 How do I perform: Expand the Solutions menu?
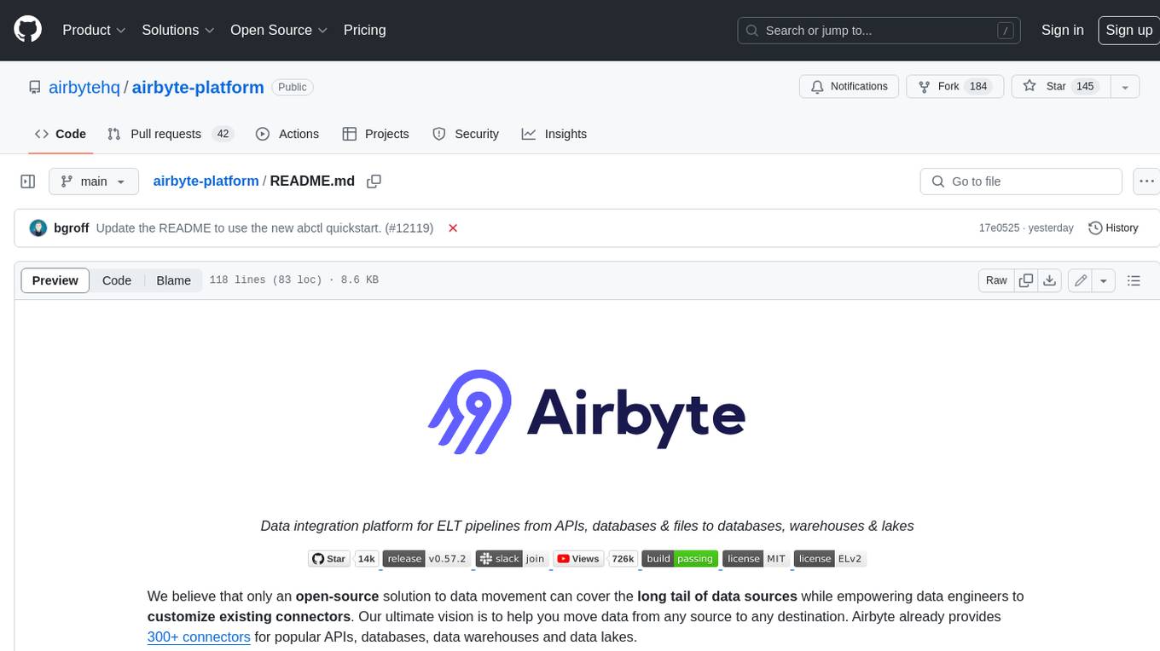tap(178, 30)
